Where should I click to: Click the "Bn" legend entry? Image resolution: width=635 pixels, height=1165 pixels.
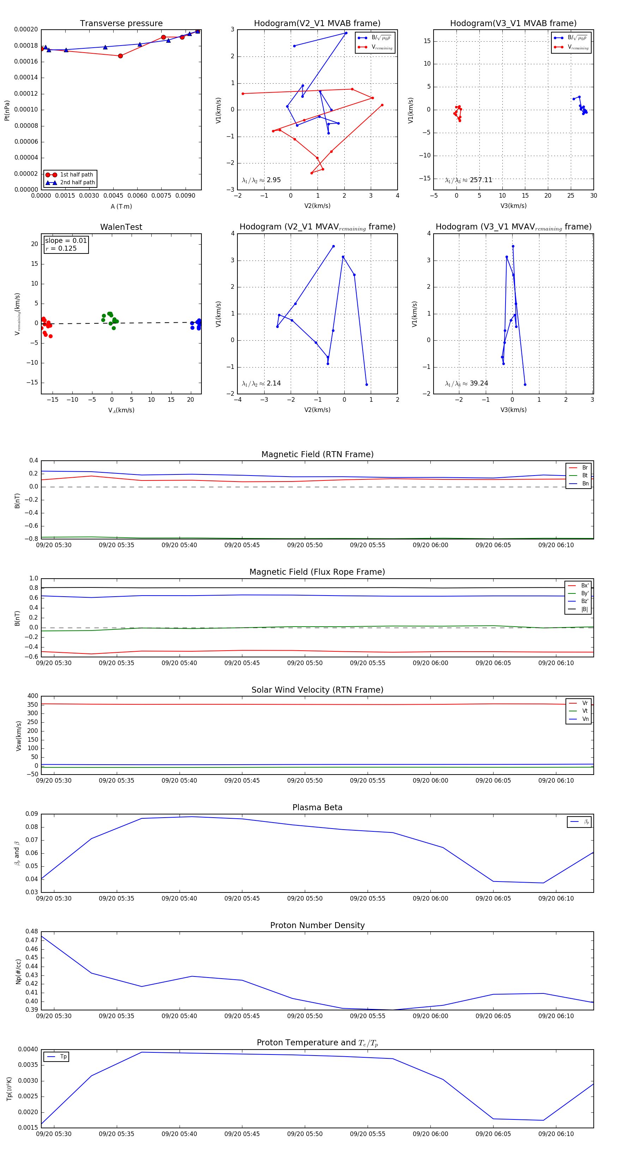pos(579,483)
